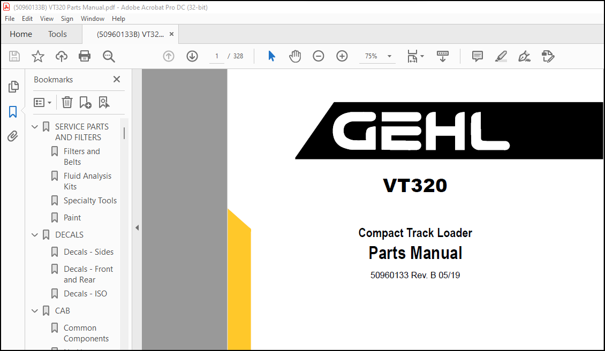
Task: Open the Help menu
Action: click(x=118, y=19)
